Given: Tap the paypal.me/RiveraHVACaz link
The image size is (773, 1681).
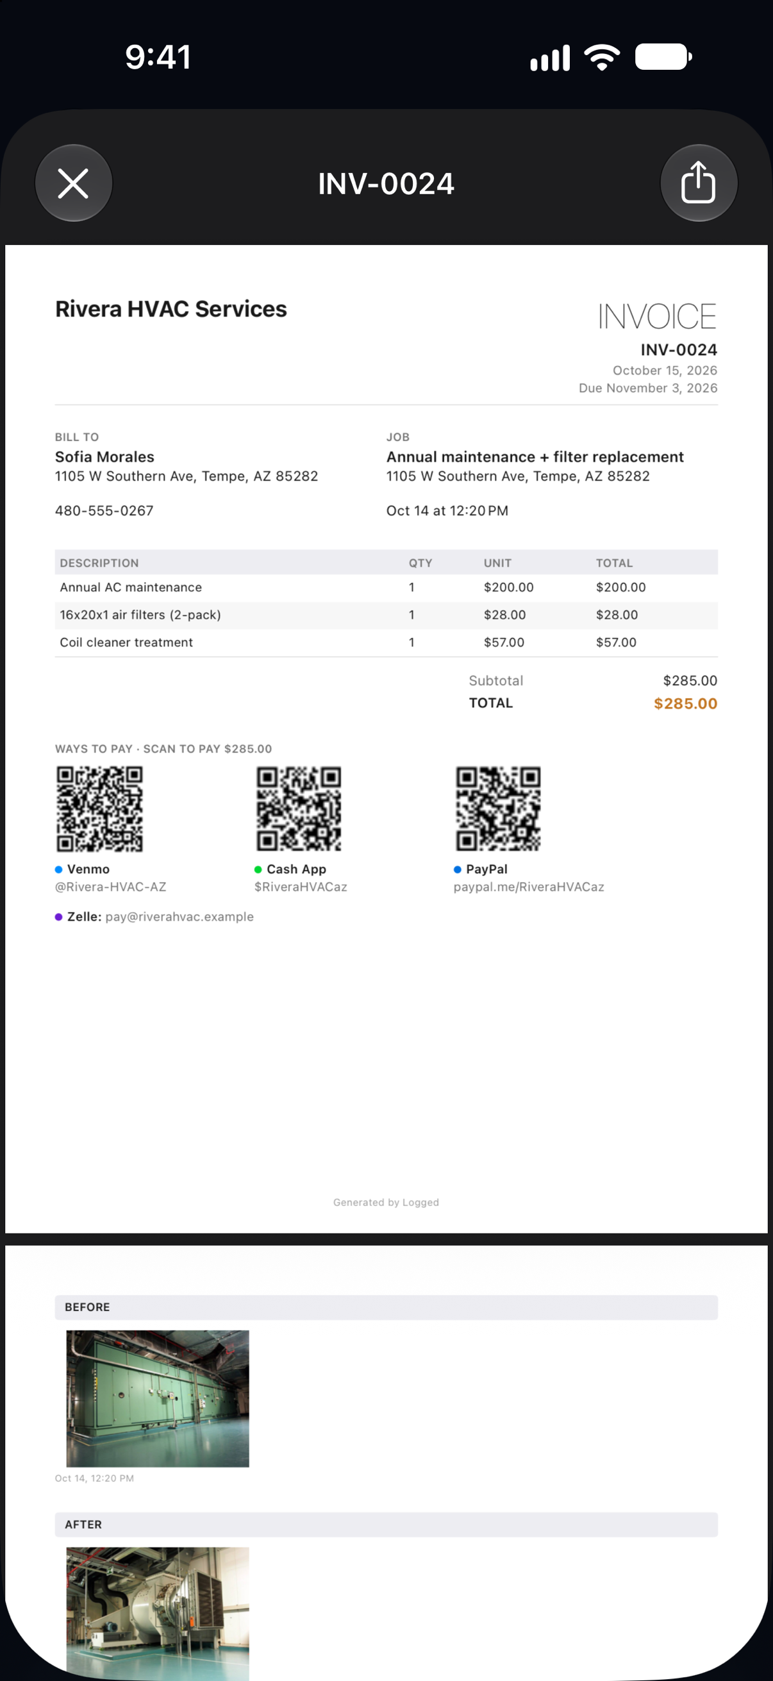Looking at the screenshot, I should [529, 887].
